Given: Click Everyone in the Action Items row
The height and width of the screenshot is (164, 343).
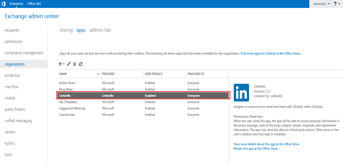Looking at the screenshot, I should pos(193,83).
